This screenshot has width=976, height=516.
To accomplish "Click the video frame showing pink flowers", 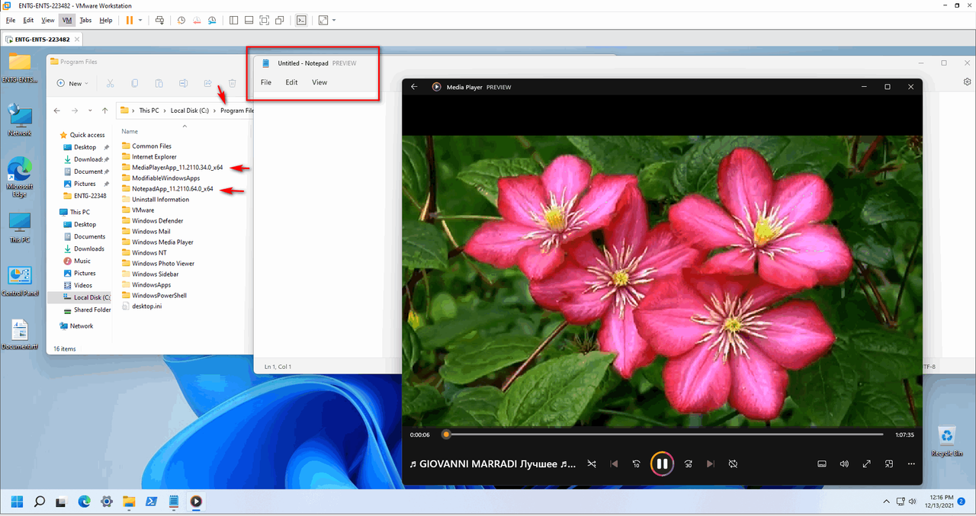I will coord(662,281).
